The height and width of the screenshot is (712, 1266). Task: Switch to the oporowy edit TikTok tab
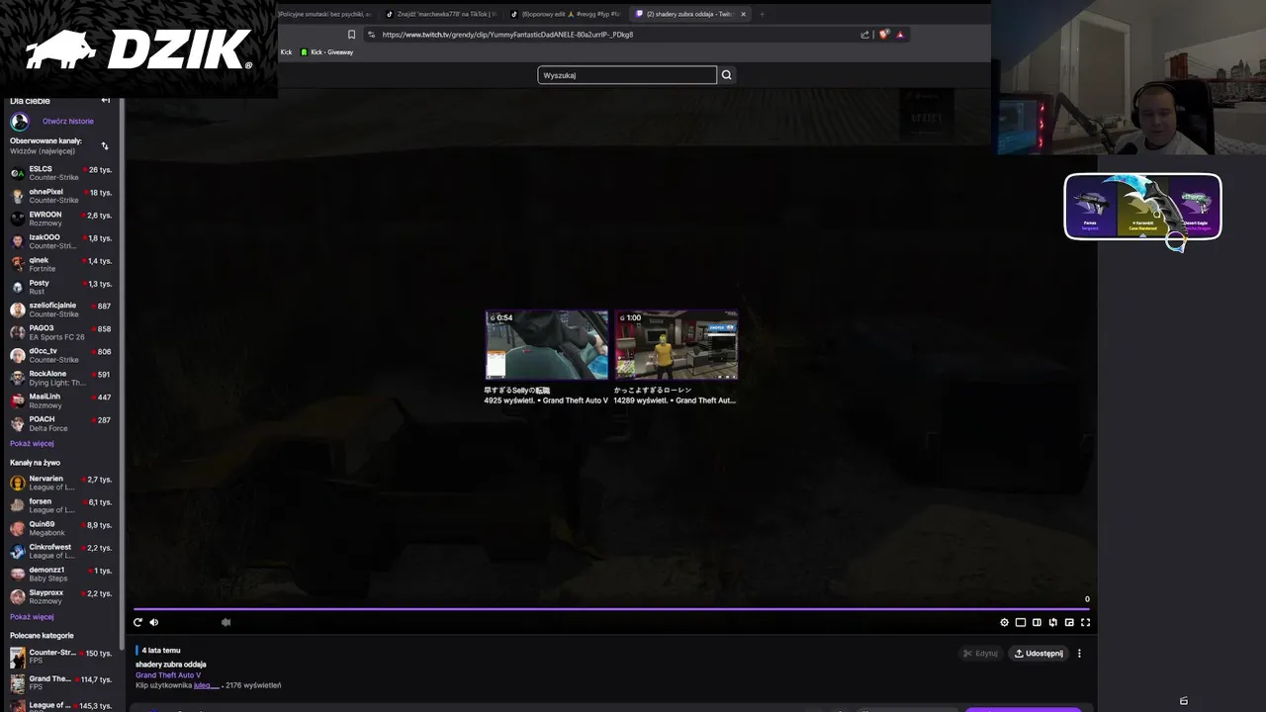point(566,14)
